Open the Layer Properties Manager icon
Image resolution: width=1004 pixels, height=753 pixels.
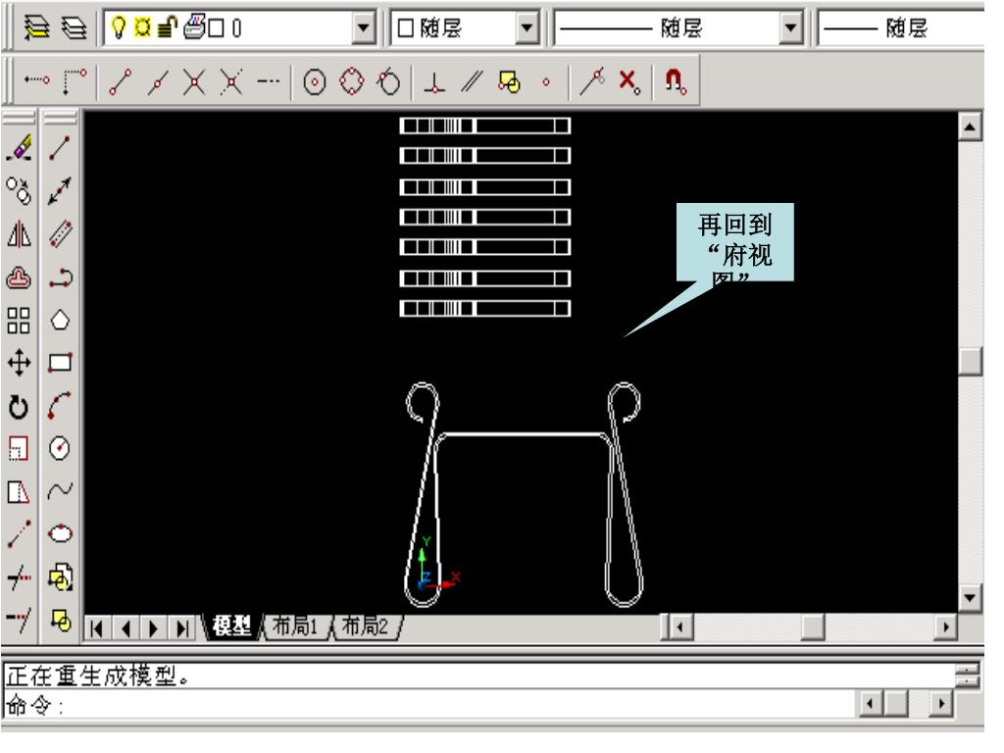[x=36, y=27]
